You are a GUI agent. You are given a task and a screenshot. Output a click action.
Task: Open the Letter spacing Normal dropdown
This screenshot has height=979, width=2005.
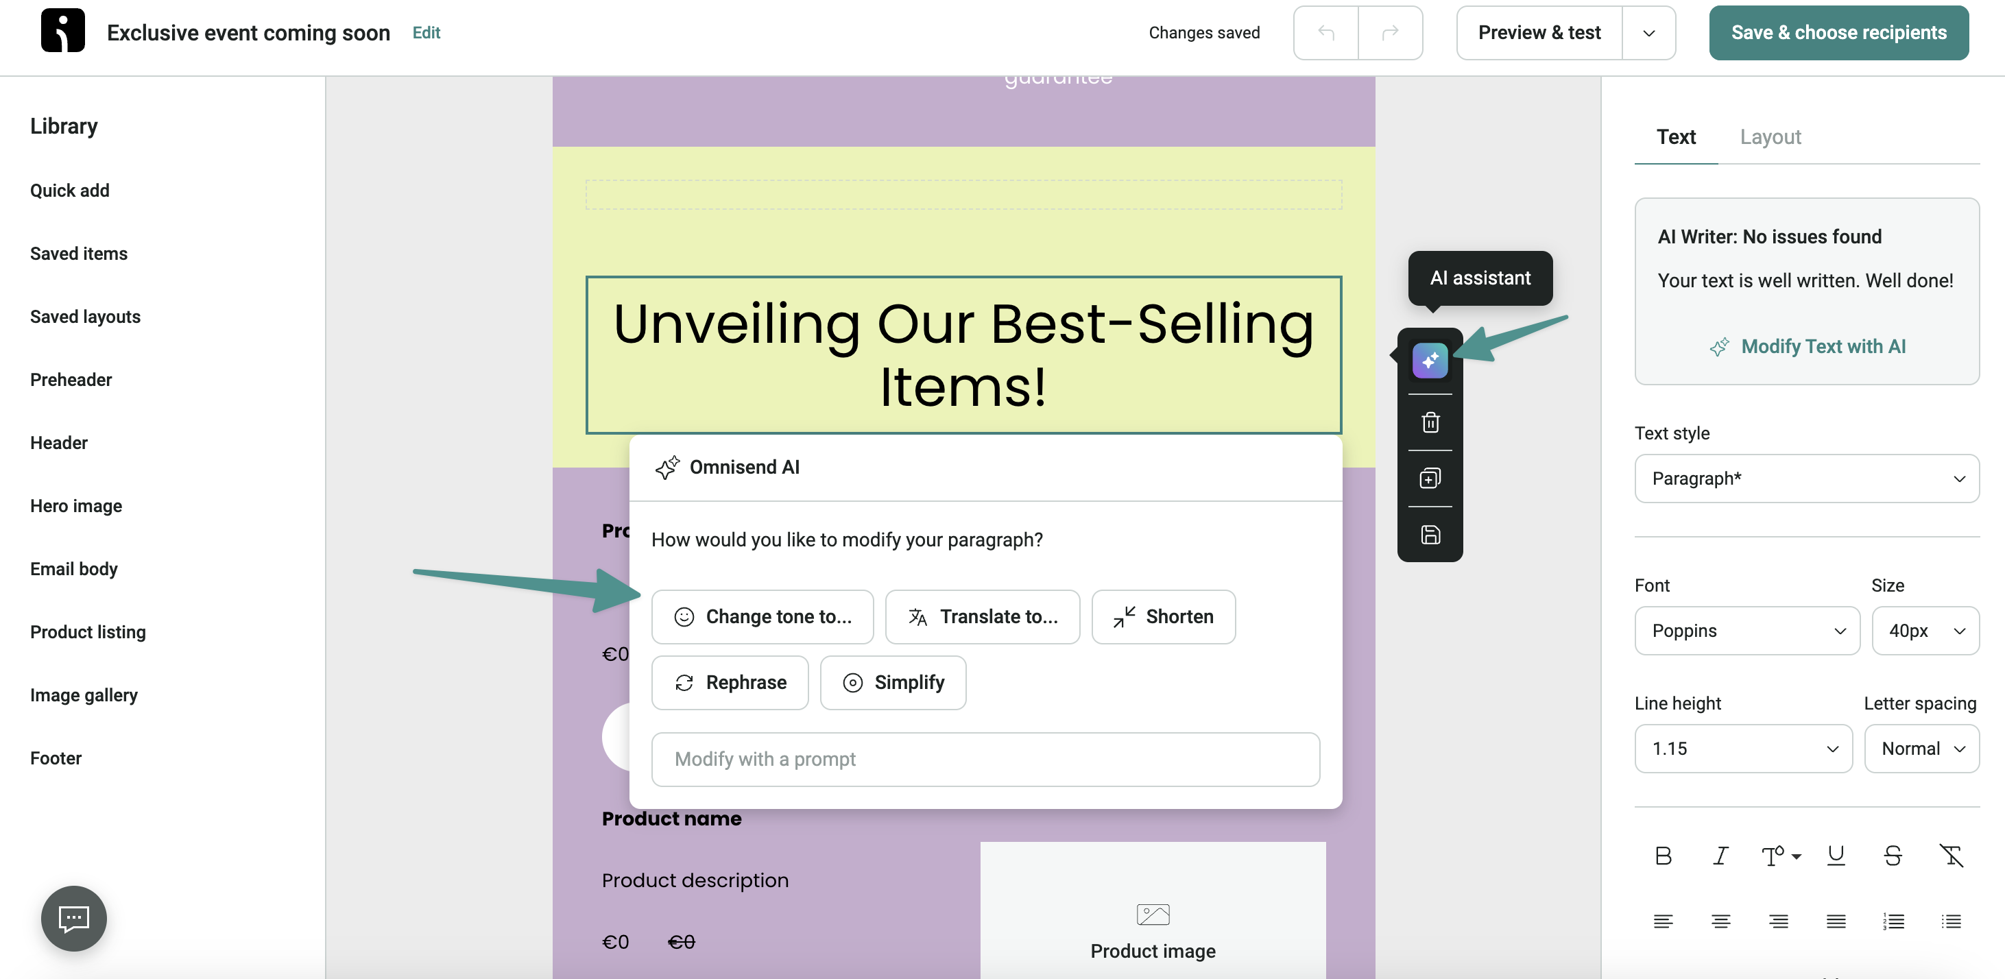point(1922,749)
